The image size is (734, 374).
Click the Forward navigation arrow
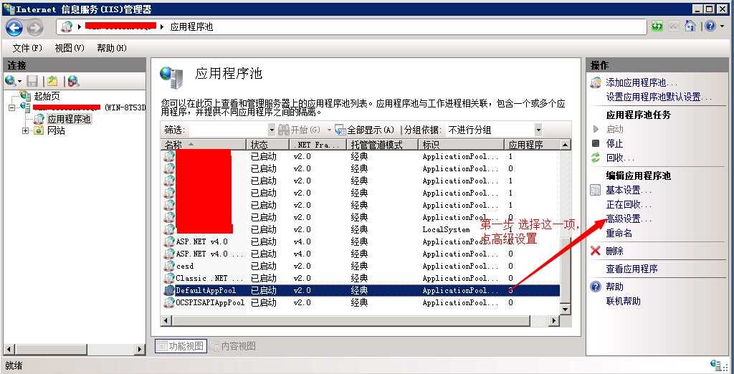(x=35, y=28)
